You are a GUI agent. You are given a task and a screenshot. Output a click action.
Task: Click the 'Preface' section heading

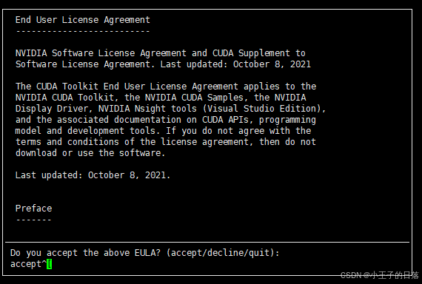33,208
